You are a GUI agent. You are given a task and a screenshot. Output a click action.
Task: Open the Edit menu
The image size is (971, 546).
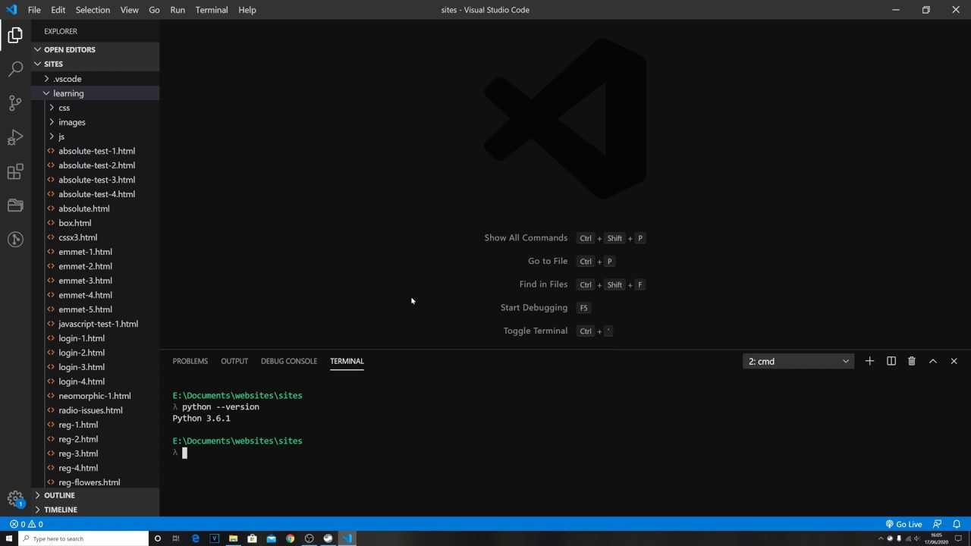click(x=58, y=10)
